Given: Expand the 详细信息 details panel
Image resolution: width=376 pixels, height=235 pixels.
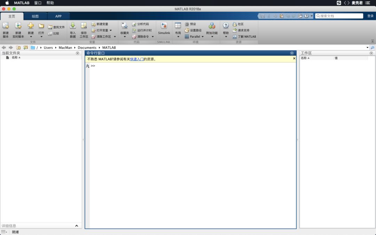Looking at the screenshot, I should coord(77,226).
